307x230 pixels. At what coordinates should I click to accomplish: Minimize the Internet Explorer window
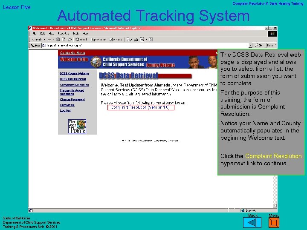click(266, 28)
